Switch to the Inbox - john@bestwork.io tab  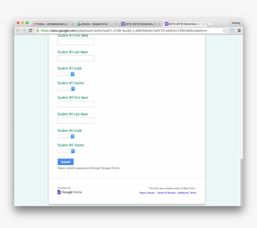click(52, 23)
